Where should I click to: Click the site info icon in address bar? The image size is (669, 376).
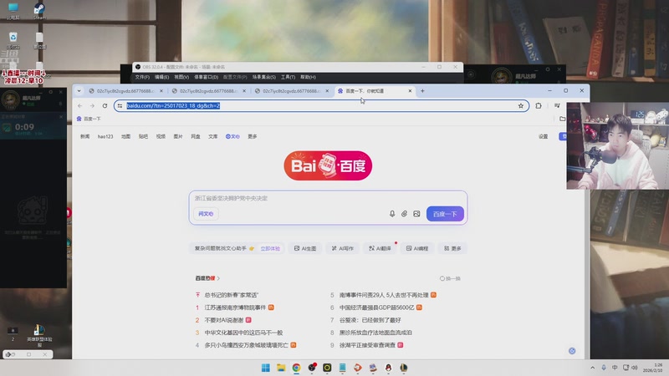click(x=120, y=106)
